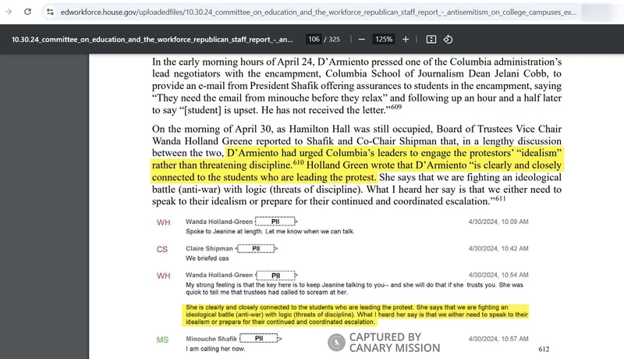Click timestamp 4/30/2024, 10:42 AM
The width and height of the screenshot is (624, 359).
tap(498, 248)
